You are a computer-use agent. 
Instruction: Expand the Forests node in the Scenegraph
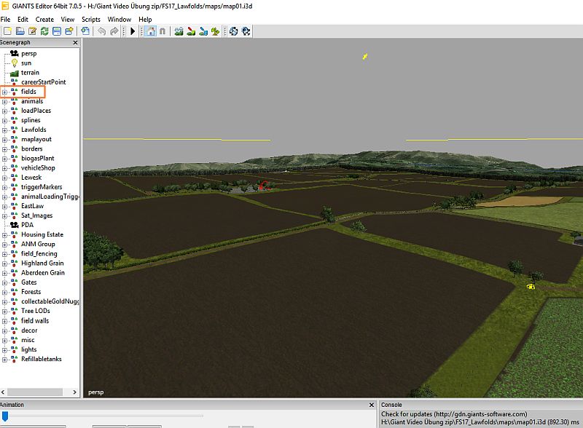[x=4, y=292]
